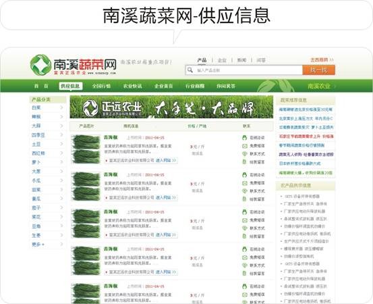
Task: Click the red arrow before the first listing's company name
Action: (107, 161)
